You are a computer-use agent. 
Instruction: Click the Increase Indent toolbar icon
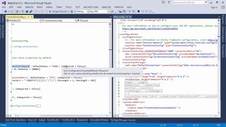click(x=133, y=11)
